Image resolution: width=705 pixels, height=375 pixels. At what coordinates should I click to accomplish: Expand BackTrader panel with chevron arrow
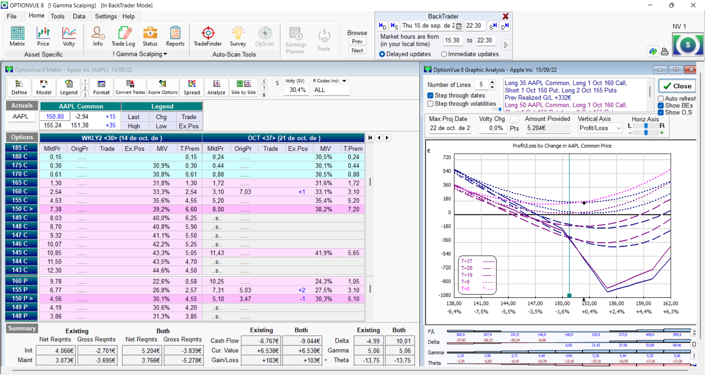[506, 45]
